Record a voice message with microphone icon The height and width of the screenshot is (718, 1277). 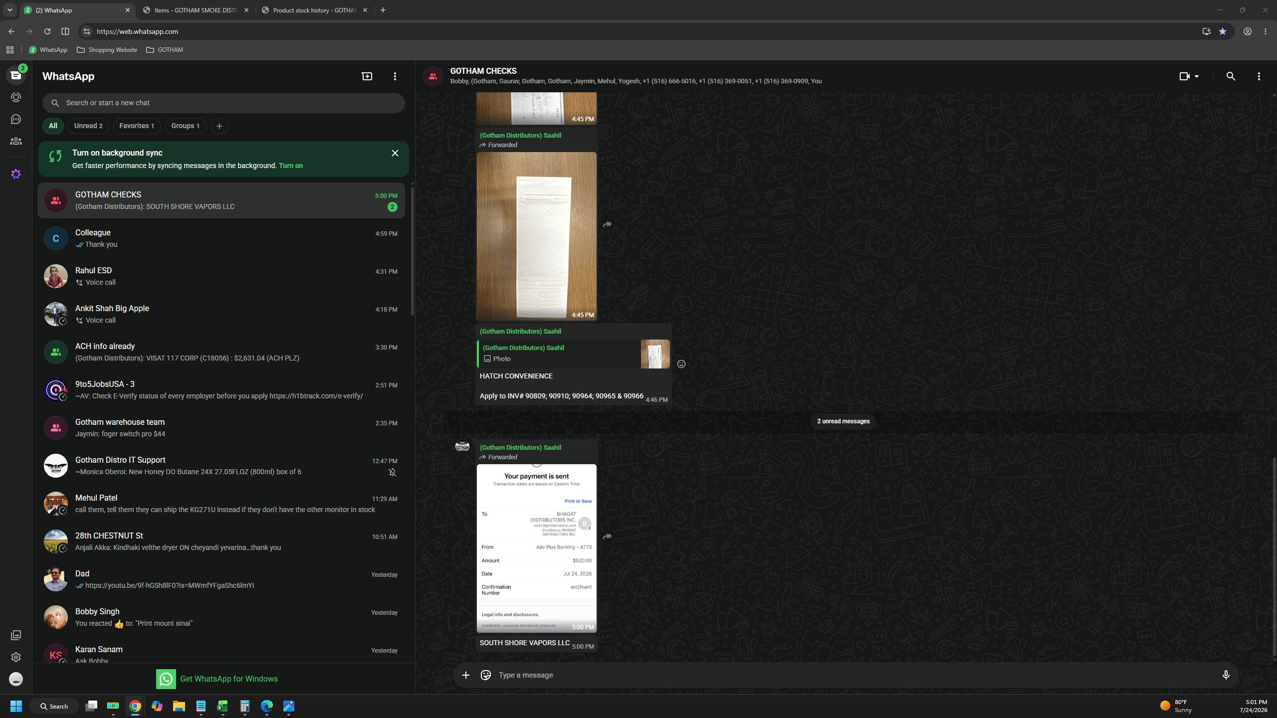(1226, 675)
